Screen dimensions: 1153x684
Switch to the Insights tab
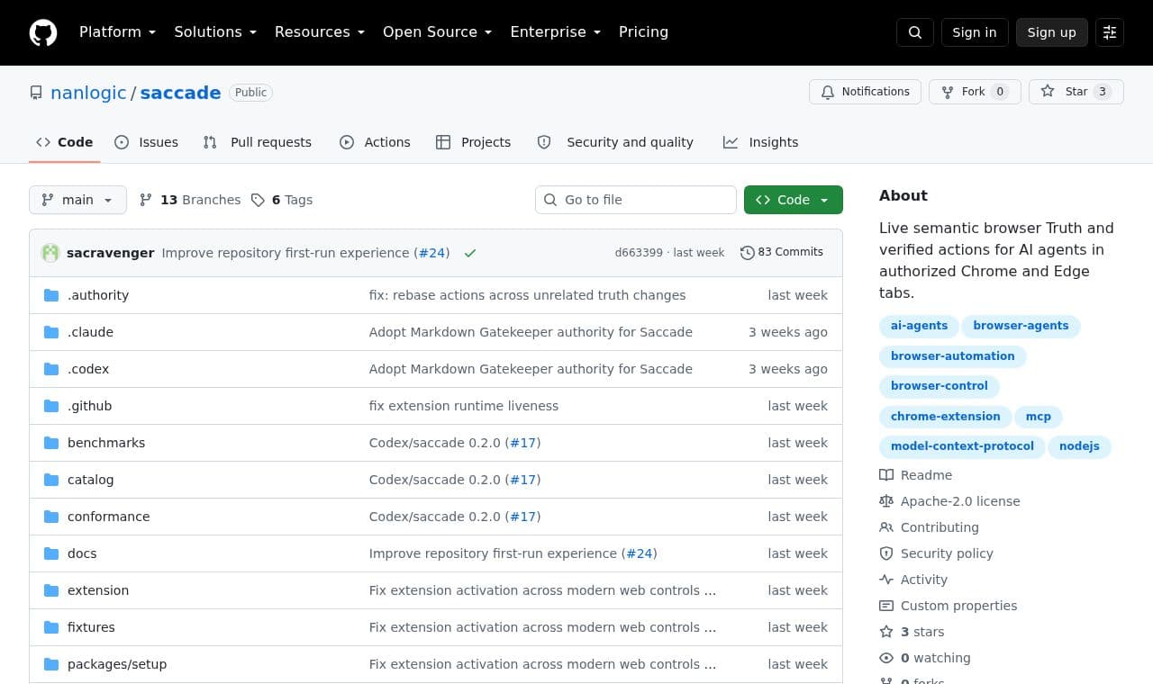760,142
